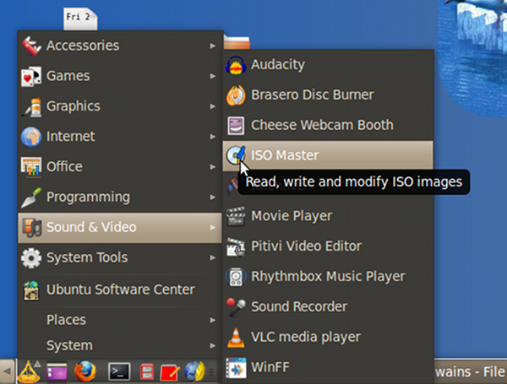Click the Games playing cards icon

31,76
